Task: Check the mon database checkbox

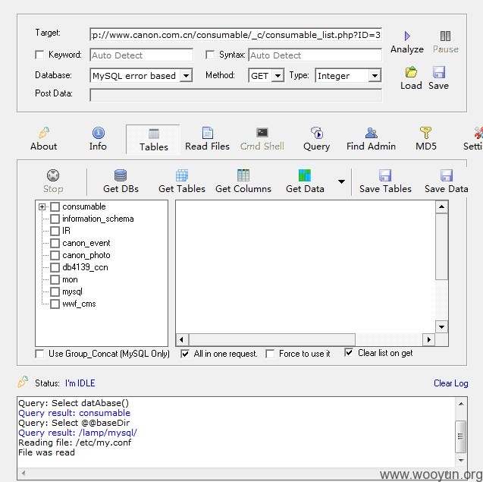Action: point(55,279)
